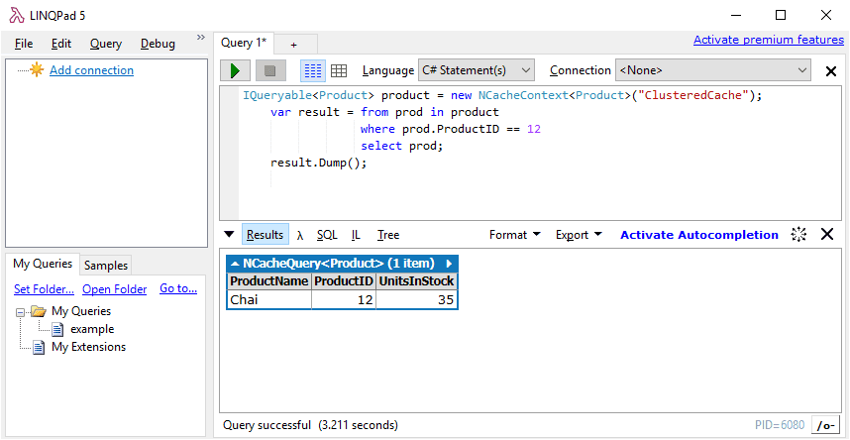Show the lambda output tab
This screenshot has width=850, height=440.
point(300,235)
